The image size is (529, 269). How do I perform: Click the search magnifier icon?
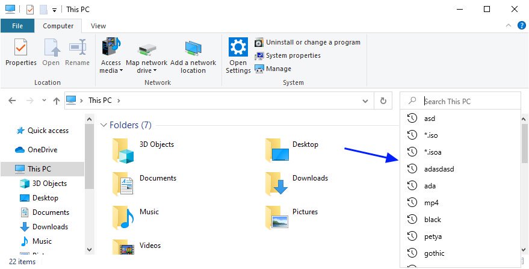[x=412, y=100]
